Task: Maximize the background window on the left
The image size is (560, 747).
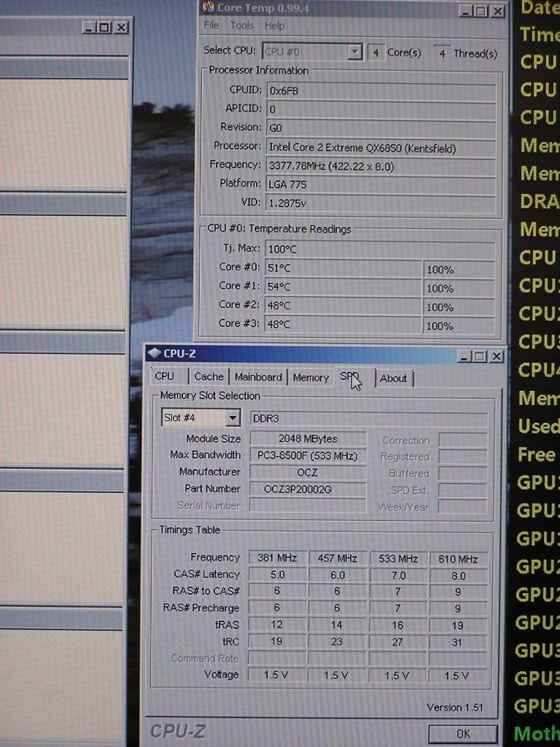Action: click(105, 28)
